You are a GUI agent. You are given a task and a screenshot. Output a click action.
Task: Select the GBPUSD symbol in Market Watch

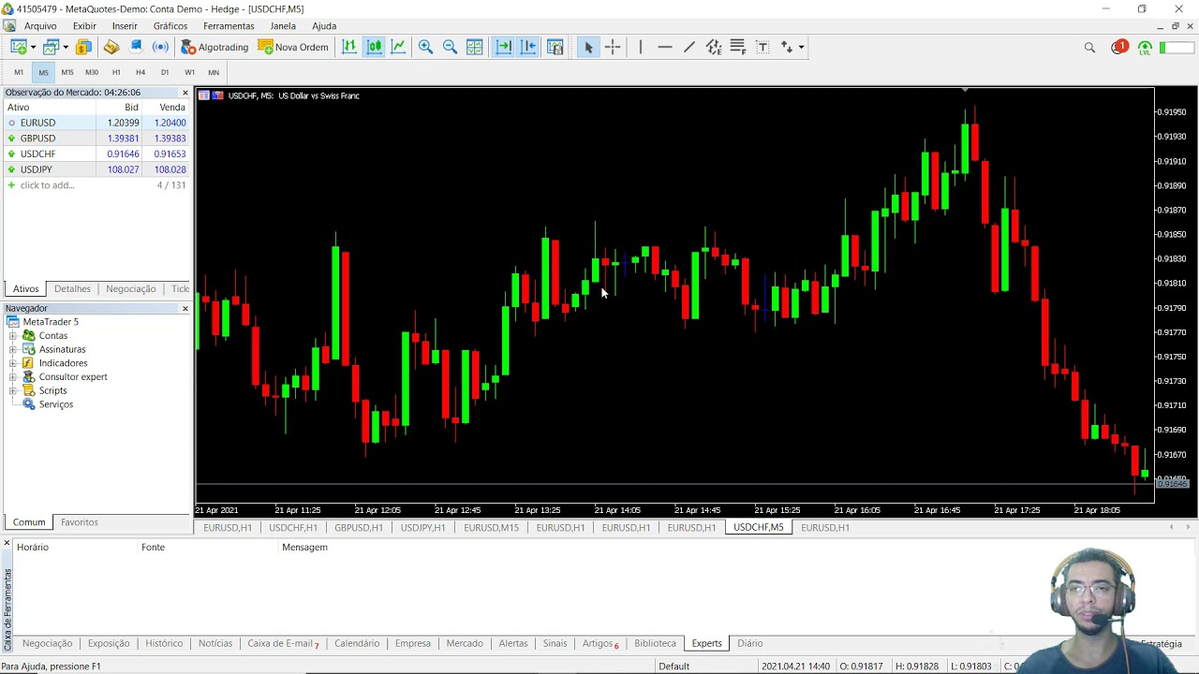(x=37, y=139)
